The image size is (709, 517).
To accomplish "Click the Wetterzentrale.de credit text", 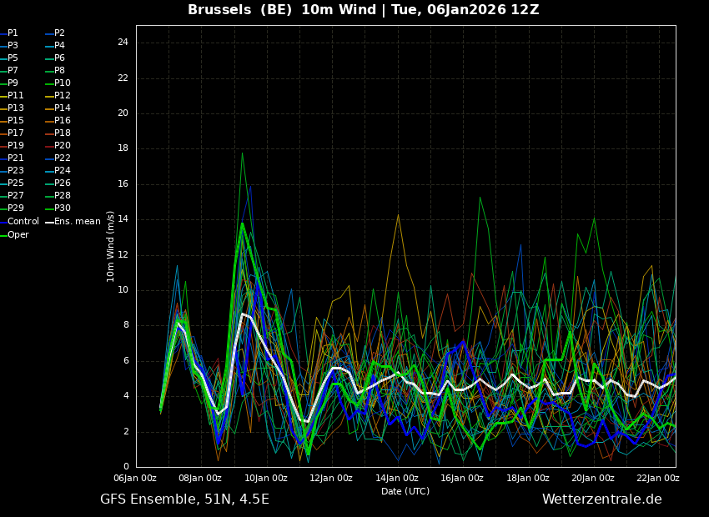I will tap(602, 499).
